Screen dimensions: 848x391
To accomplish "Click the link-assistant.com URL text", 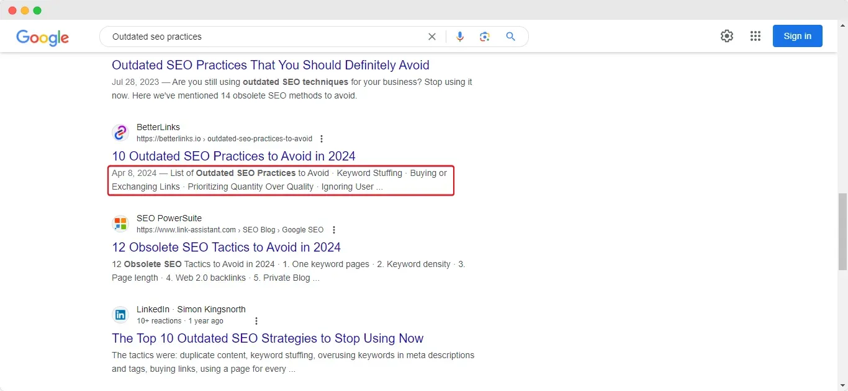I will [x=230, y=230].
